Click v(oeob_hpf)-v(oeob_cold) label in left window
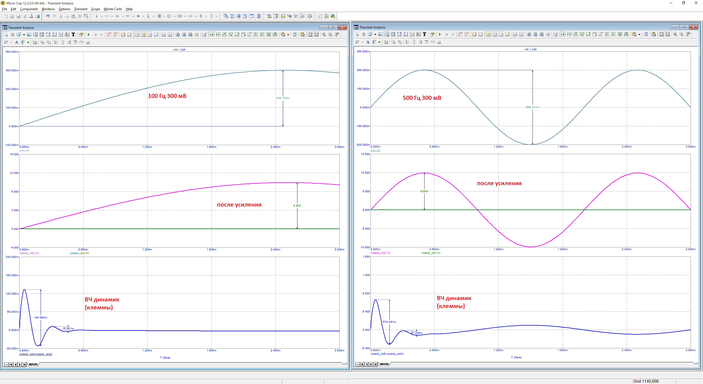The height and width of the screenshot is (384, 703). pyautogui.click(x=36, y=354)
